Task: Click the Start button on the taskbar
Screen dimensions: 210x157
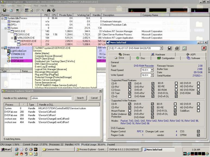Action: pyautogui.click(x=6, y=149)
